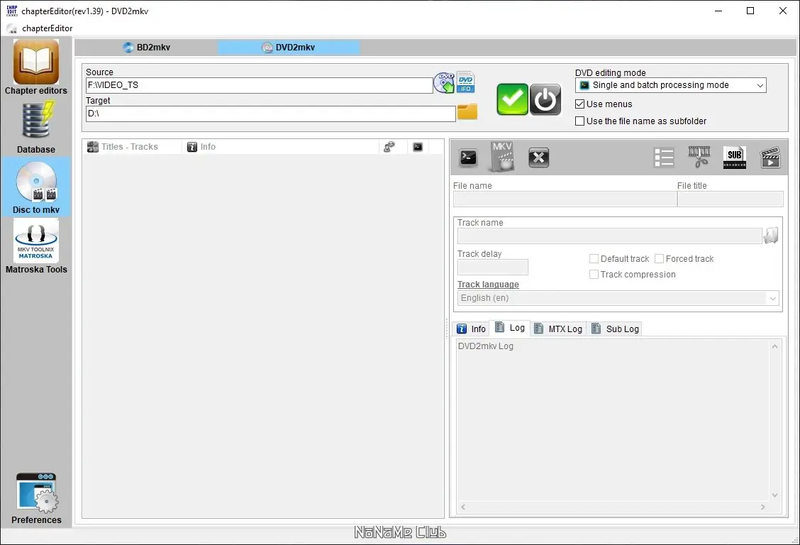This screenshot has height=545, width=800.
Task: Click the console icon in Titles header
Action: [418, 147]
